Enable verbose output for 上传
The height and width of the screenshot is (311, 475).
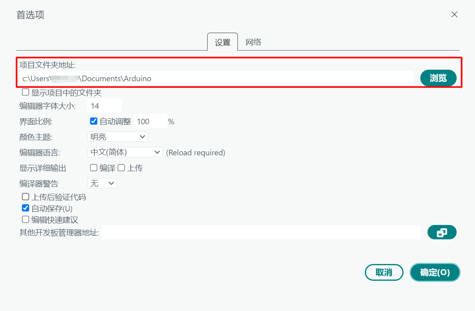click(x=121, y=168)
